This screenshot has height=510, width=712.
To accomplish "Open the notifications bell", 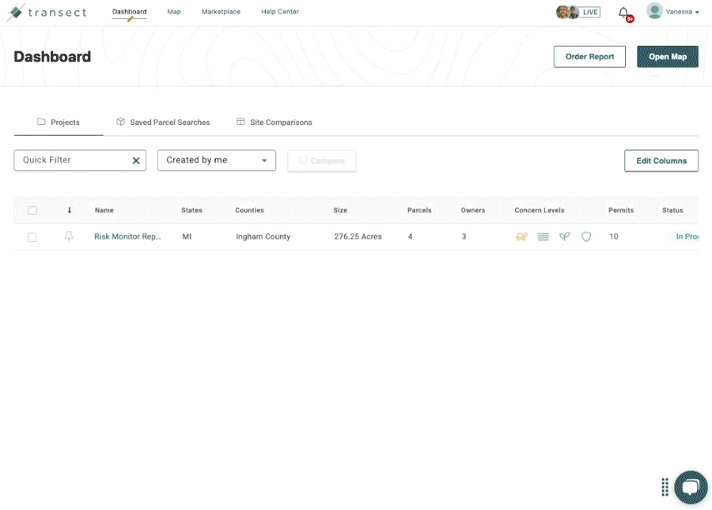I will click(624, 13).
